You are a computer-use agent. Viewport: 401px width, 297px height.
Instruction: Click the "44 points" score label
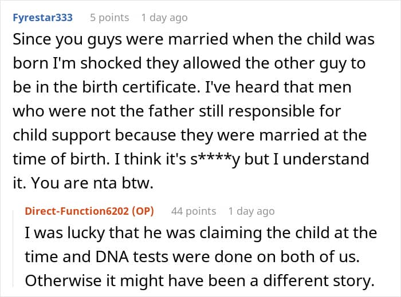[x=194, y=211]
